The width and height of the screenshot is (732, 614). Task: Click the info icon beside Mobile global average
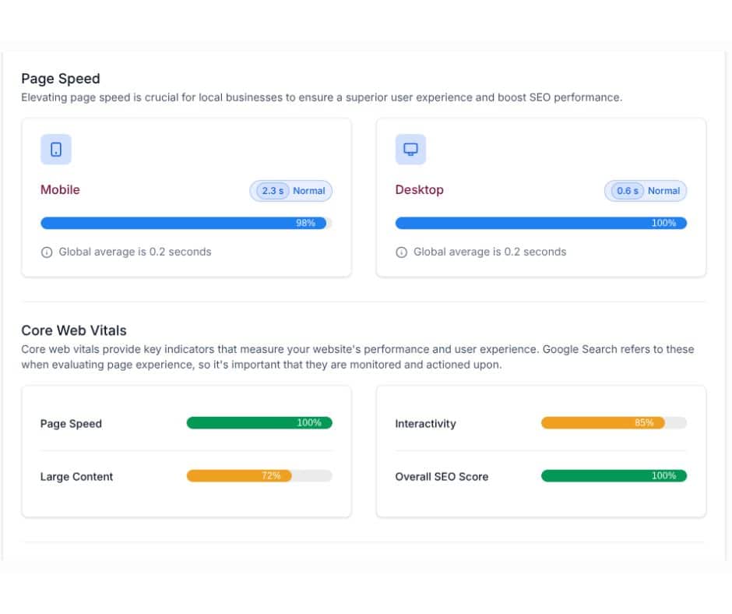coord(47,252)
